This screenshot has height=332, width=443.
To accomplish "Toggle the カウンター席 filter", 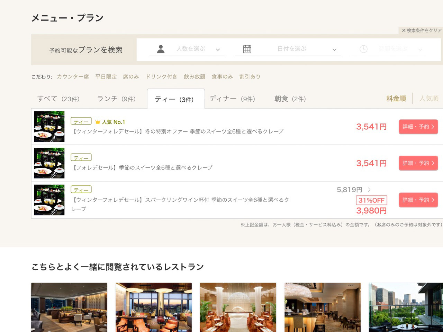I will point(73,76).
